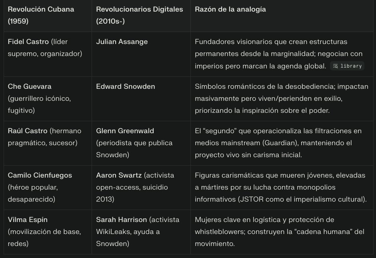Click the text starting 'Símbolos románticos'
Viewport: 376px width, 258px height.
(x=282, y=98)
